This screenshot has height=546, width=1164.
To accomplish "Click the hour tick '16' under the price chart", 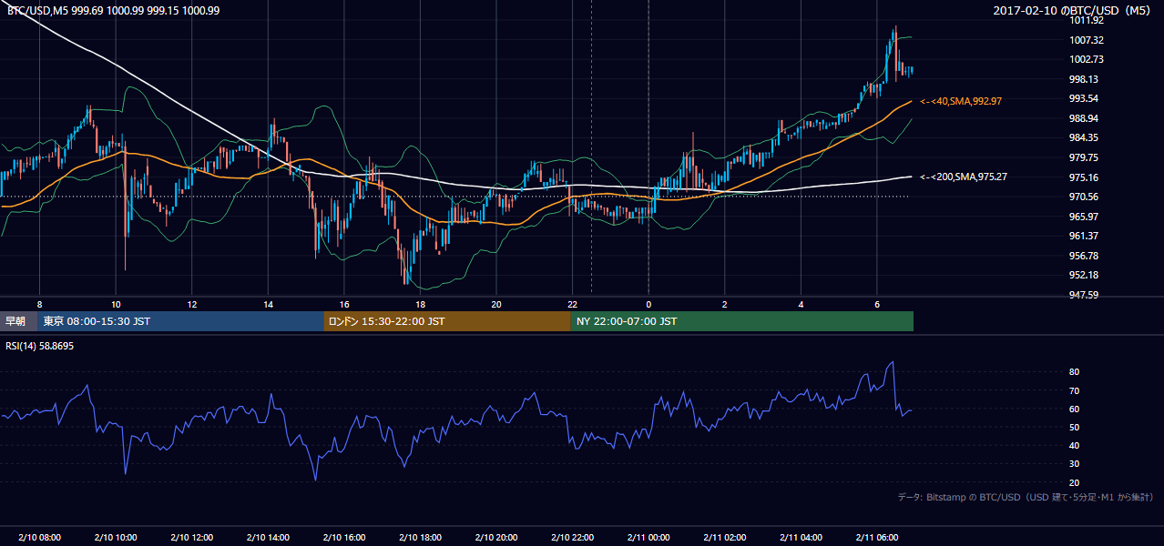I will point(344,304).
